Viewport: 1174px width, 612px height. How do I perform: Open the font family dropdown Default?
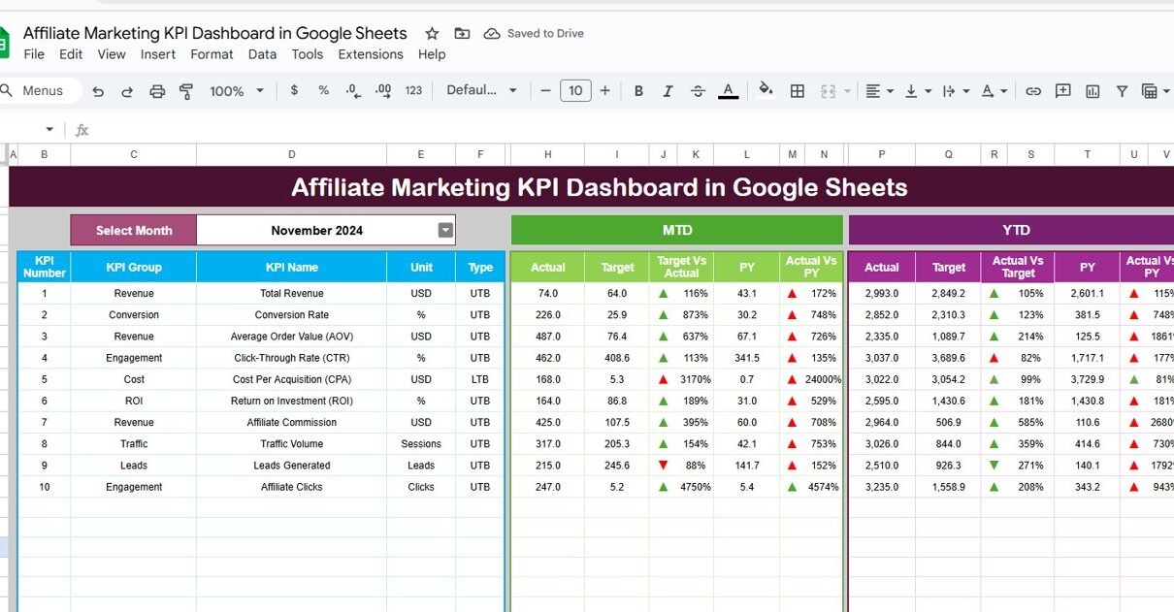pyautogui.click(x=481, y=90)
